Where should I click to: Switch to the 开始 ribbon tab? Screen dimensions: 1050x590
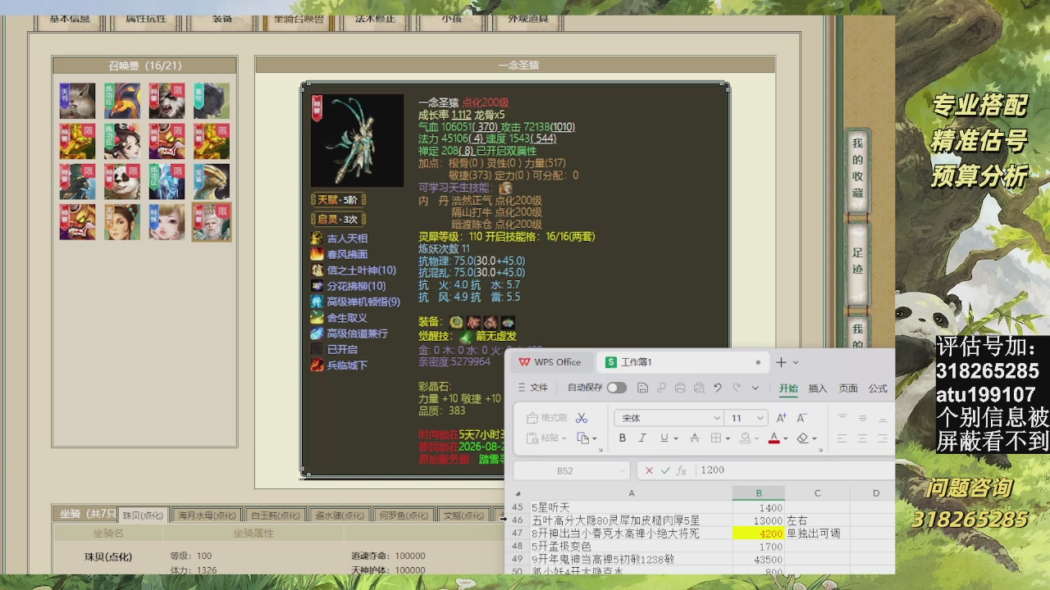point(788,388)
